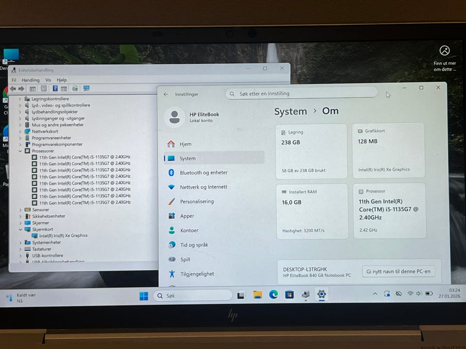
Task: Open Finn ut mer om dette desktop icon
Action: [x=445, y=59]
